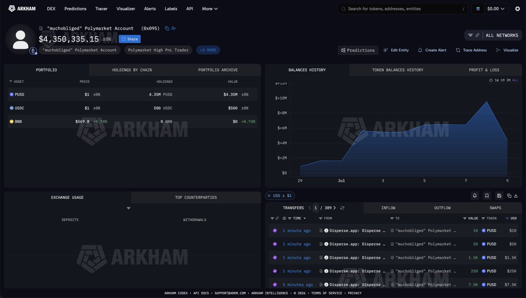The height and width of the screenshot is (298, 526).
Task: Open the settings gear icon
Action: pyautogui.click(x=517, y=9)
